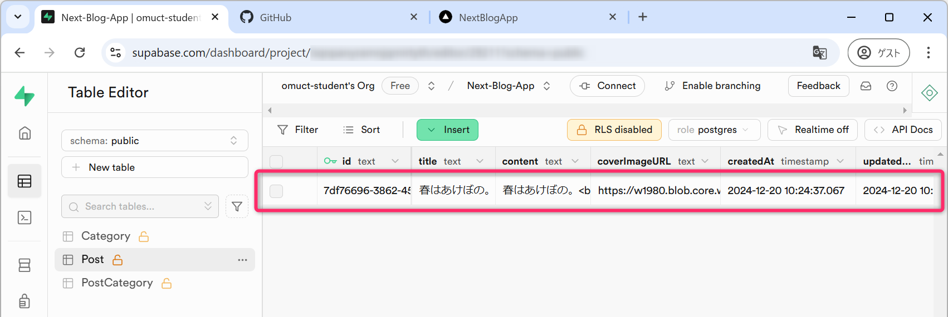Click the New table button
The image size is (948, 317).
[154, 167]
